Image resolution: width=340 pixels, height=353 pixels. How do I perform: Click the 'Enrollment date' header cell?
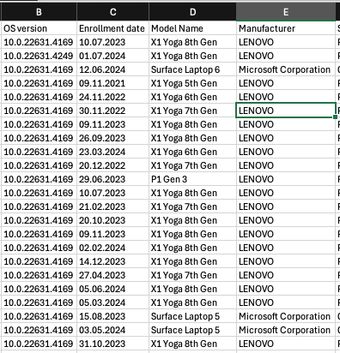point(113,28)
